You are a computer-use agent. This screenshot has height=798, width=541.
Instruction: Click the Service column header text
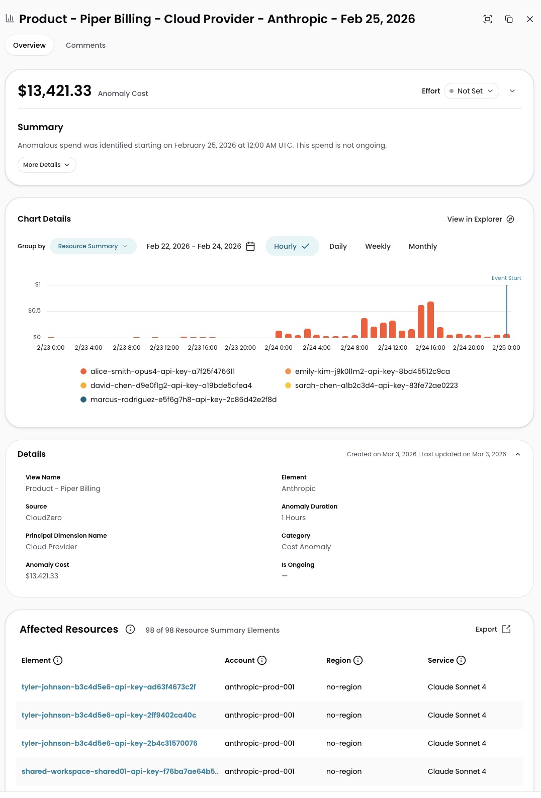coord(441,660)
